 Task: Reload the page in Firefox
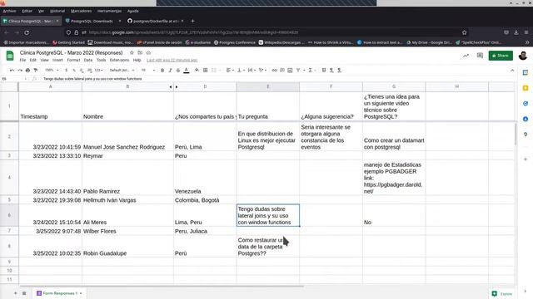[27, 32]
